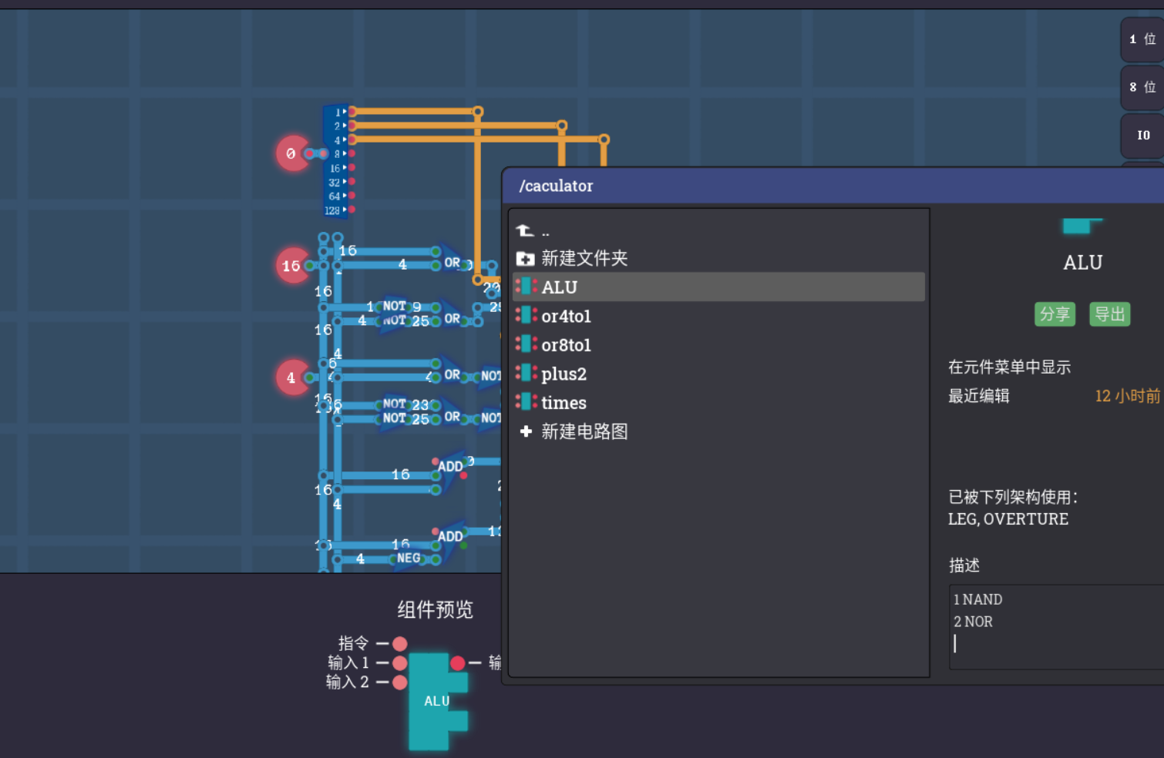
Task: Click the '2 NOR' description line
Action: (x=973, y=622)
